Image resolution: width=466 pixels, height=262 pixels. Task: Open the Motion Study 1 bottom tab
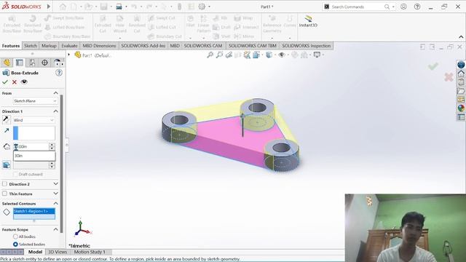click(x=90, y=252)
